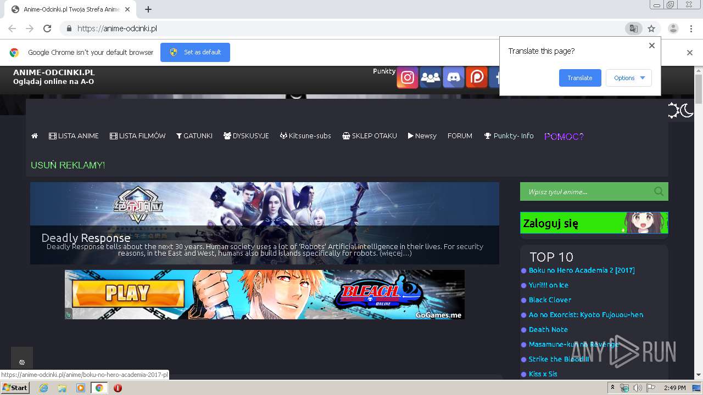Dismiss the default browser infobar
This screenshot has width=703, height=395.
pyautogui.click(x=690, y=53)
